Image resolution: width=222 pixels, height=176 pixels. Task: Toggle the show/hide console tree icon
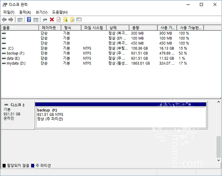pyautogui.click(x=20, y=19)
